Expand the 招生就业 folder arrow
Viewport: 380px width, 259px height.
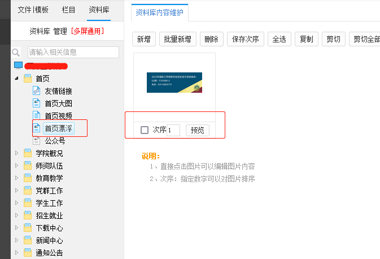(16, 215)
